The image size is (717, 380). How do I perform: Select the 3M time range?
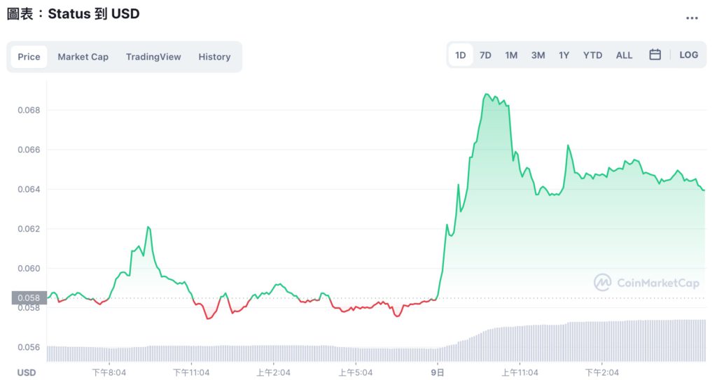538,55
